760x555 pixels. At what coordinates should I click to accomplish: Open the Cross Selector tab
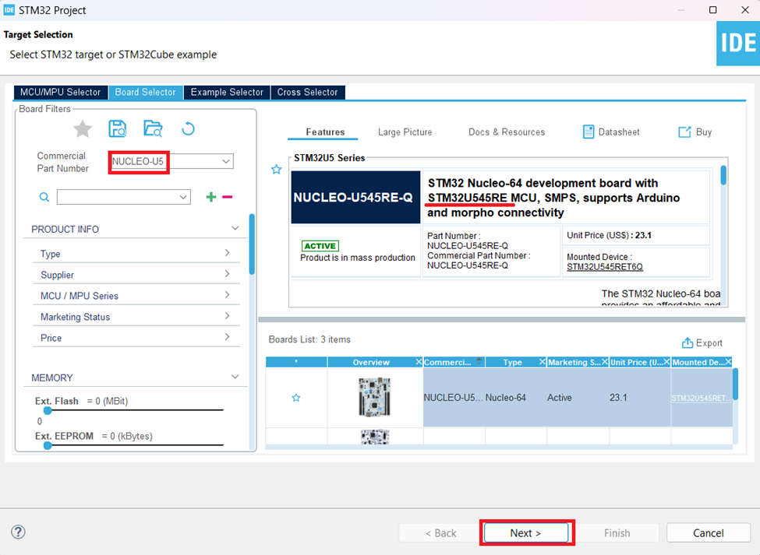coord(307,92)
